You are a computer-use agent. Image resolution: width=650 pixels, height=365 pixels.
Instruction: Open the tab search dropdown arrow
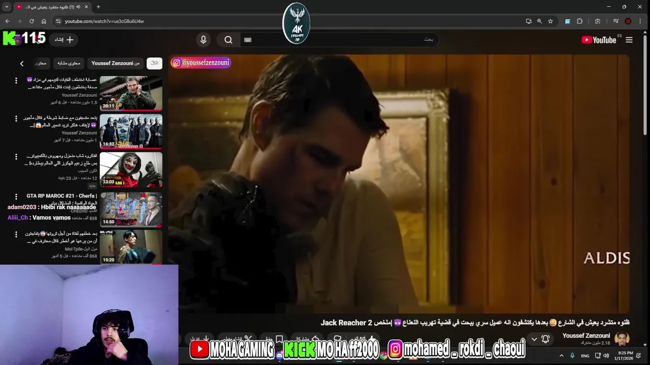click(x=7, y=7)
